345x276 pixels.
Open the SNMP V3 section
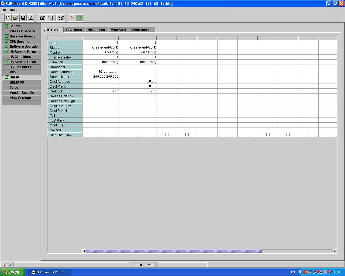click(21, 82)
